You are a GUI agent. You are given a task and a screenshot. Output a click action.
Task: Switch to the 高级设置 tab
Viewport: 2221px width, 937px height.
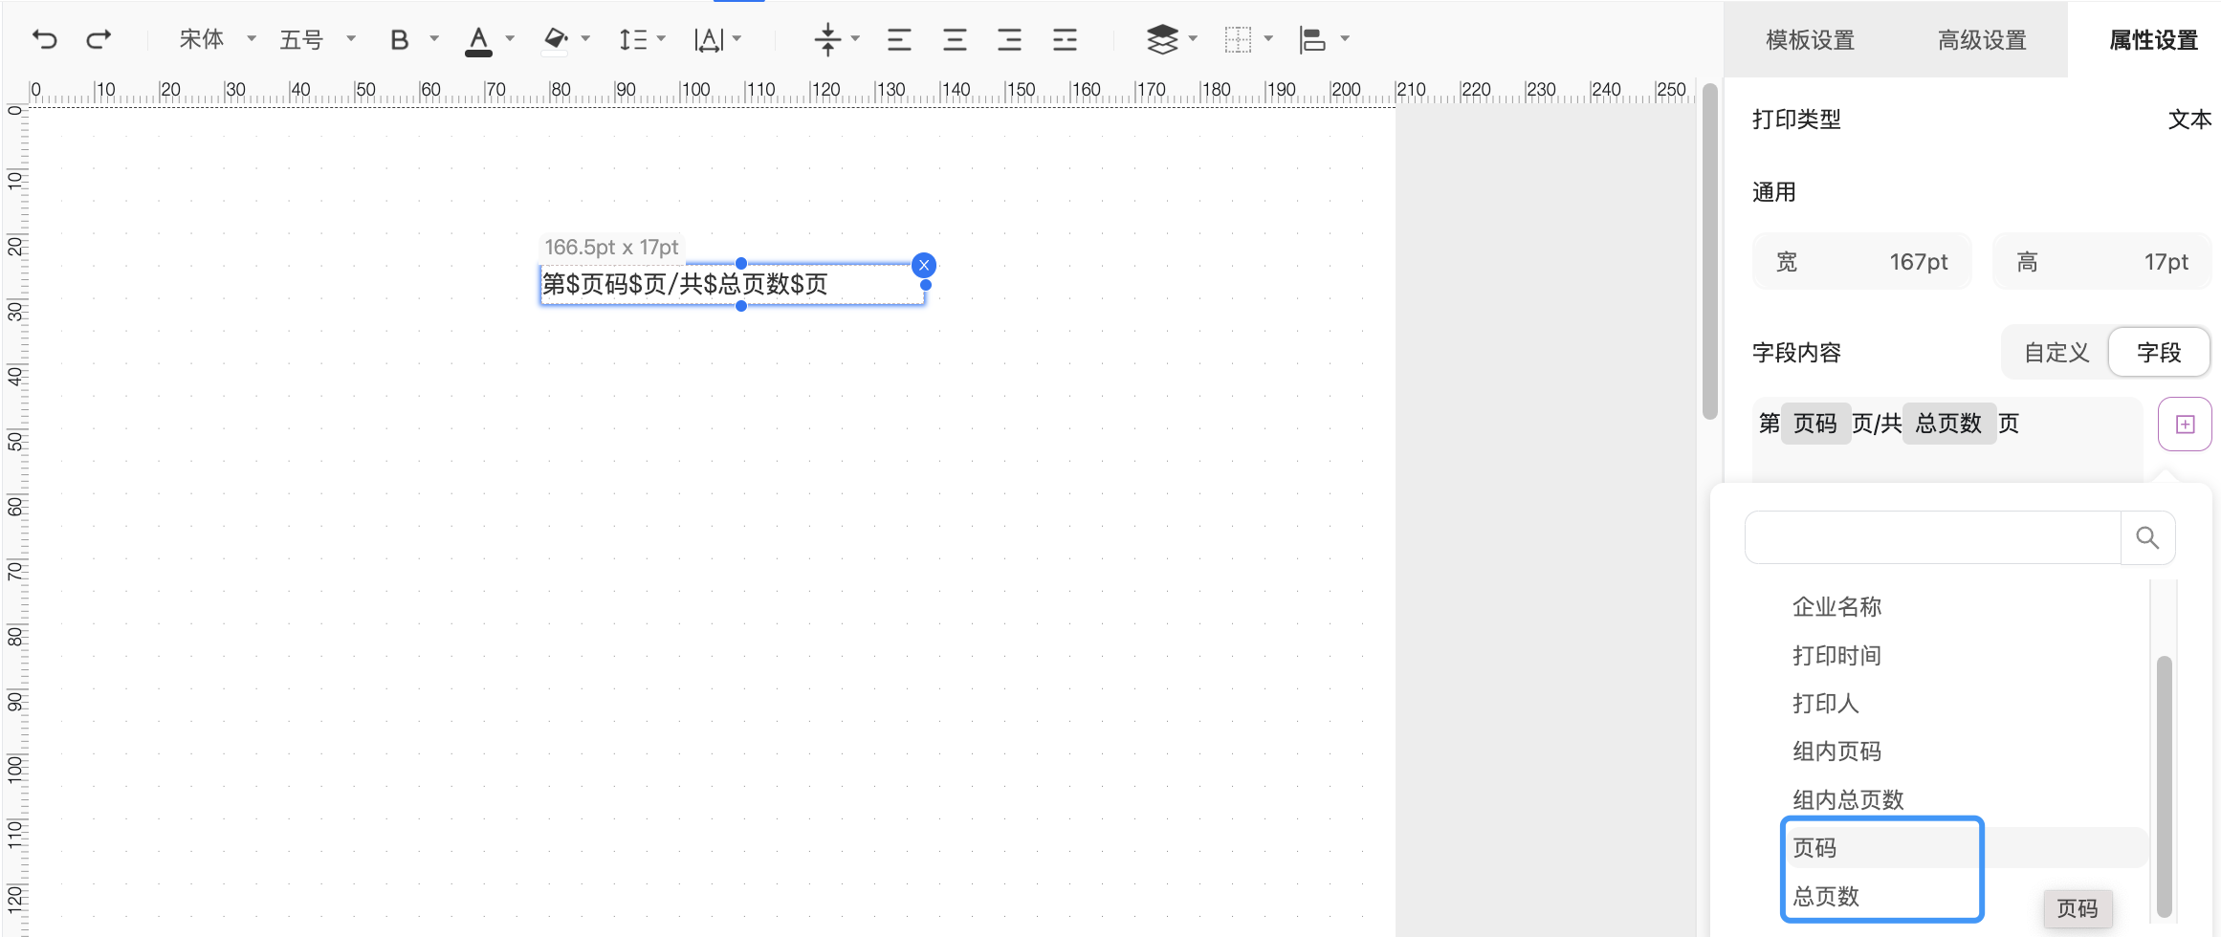pos(1982,40)
